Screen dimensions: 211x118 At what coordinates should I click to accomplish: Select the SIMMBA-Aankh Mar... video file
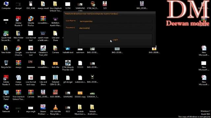(x=55, y=22)
